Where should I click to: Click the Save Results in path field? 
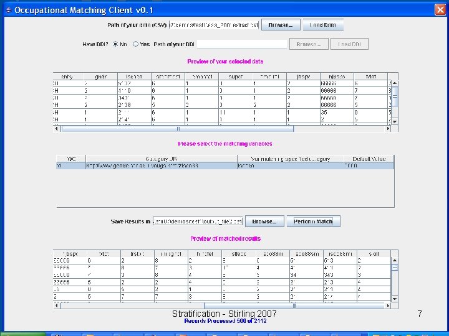(198, 222)
